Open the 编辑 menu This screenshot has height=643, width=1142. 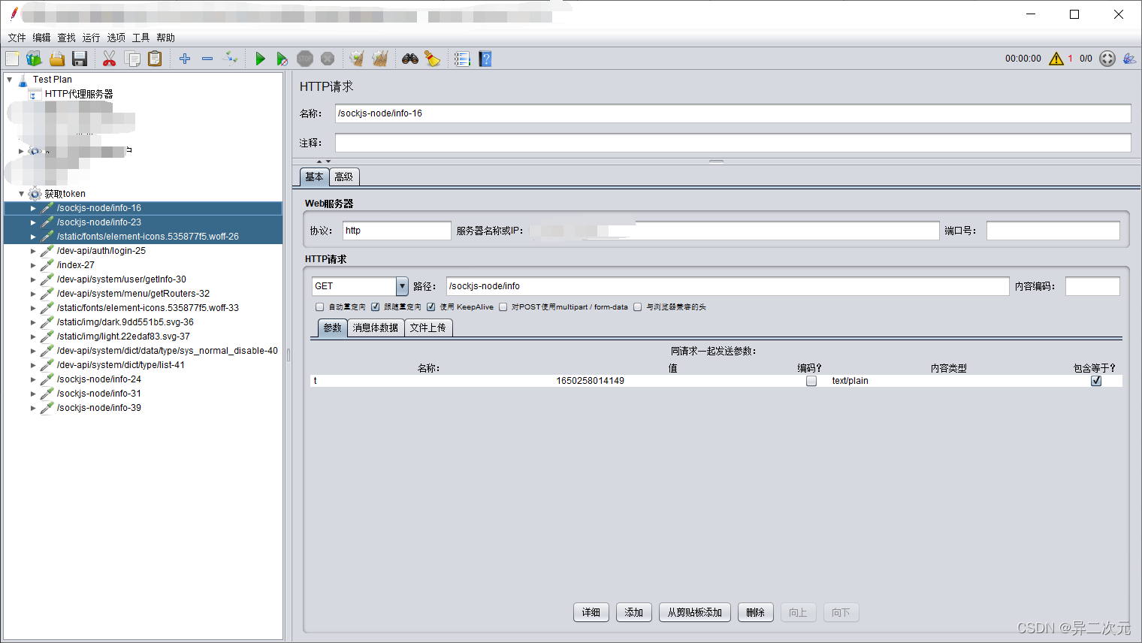pos(41,38)
